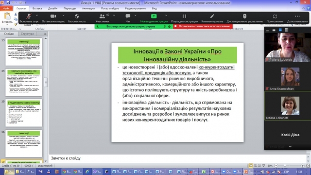Switch video panel to grid view

(x=286, y=30)
